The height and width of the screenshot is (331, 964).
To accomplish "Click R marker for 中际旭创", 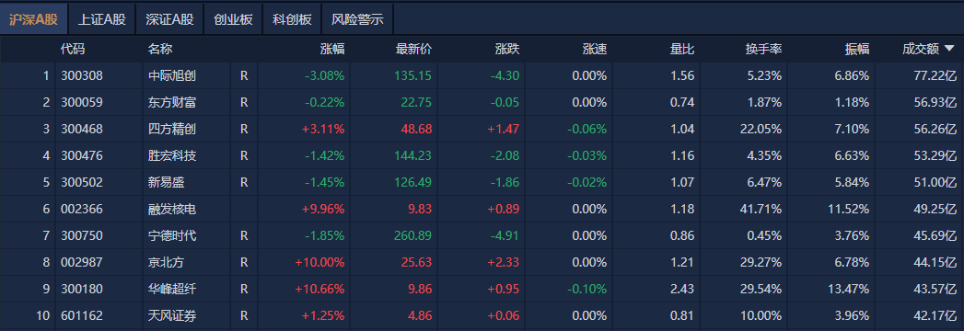I will [x=244, y=76].
